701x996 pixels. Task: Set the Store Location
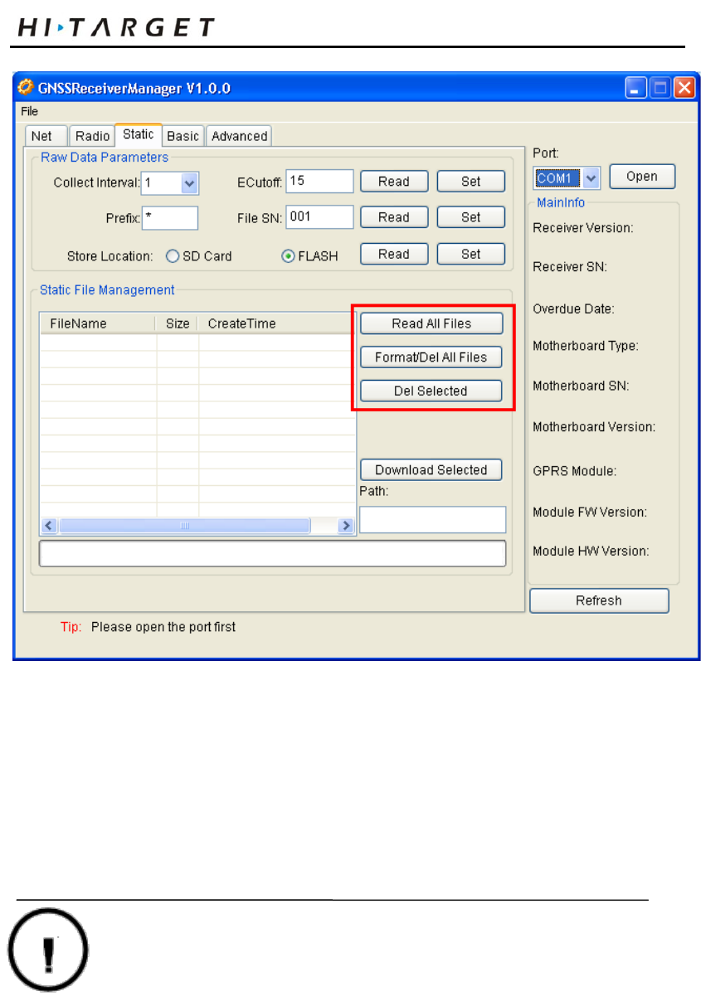[470, 254]
